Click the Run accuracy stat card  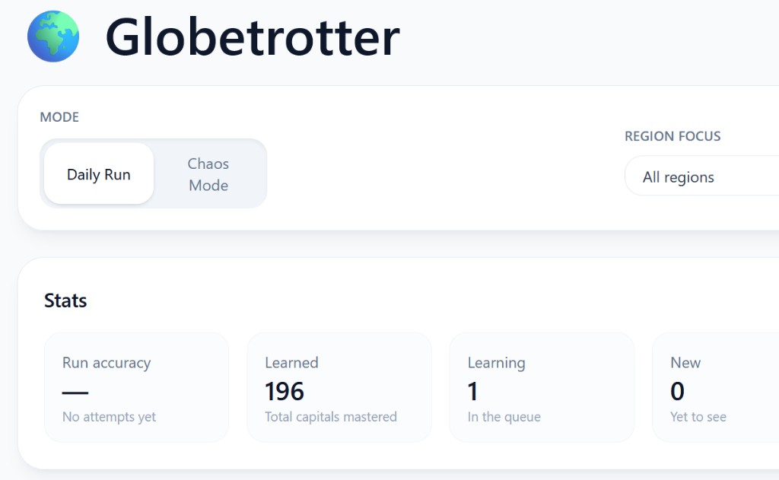click(x=136, y=386)
